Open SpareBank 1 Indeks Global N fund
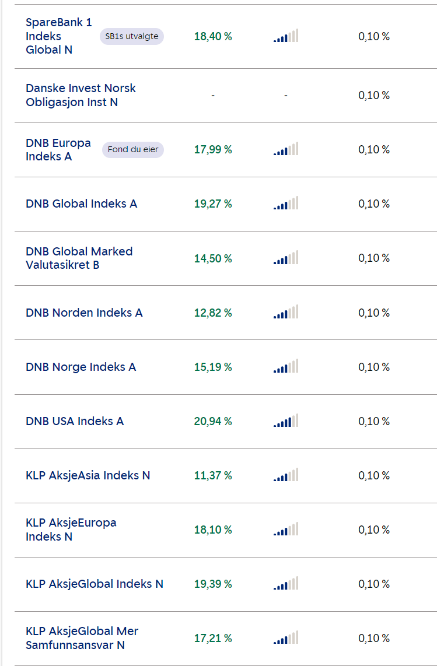437x666 pixels. coord(59,36)
